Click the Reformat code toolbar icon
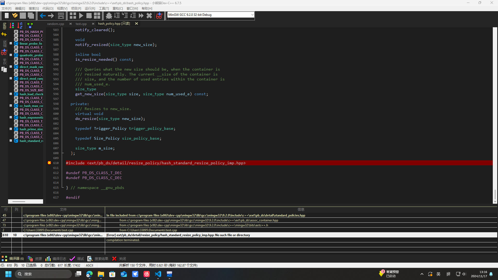The image size is (498, 280). [61, 16]
